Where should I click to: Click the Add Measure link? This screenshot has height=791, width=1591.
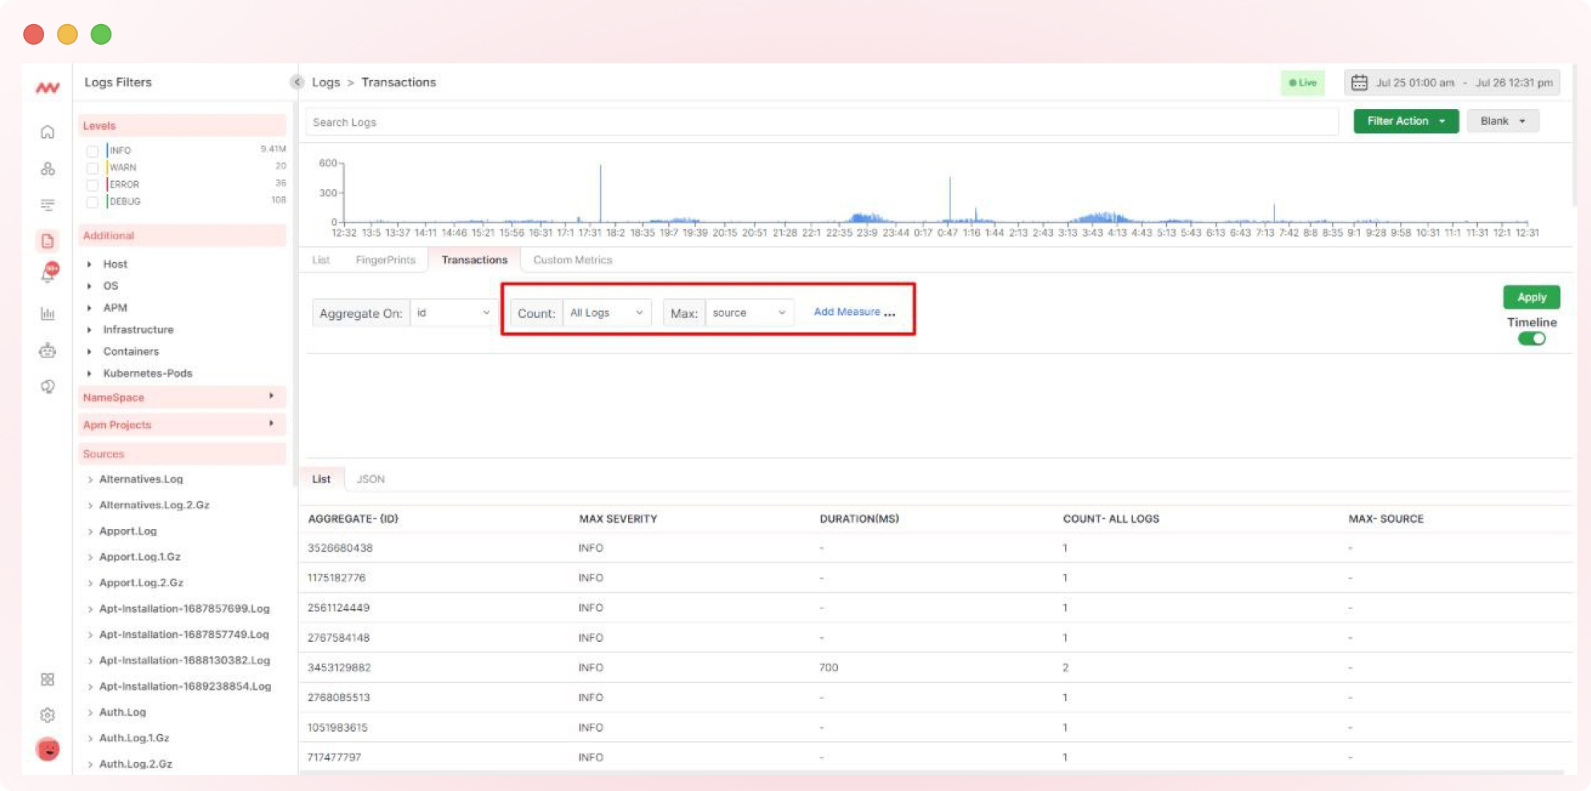[x=848, y=312]
